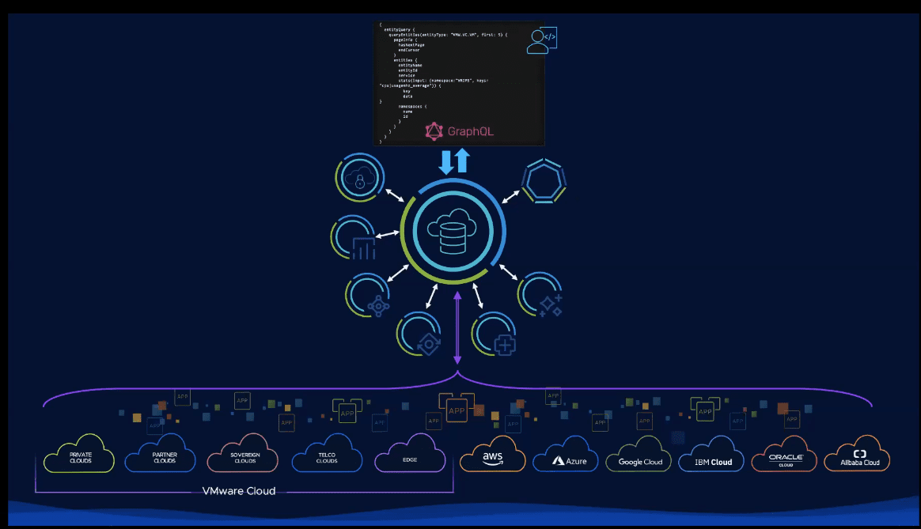Click the GraphQL query code panel

[459, 83]
